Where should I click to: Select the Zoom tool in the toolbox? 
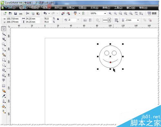tap(4, 44)
